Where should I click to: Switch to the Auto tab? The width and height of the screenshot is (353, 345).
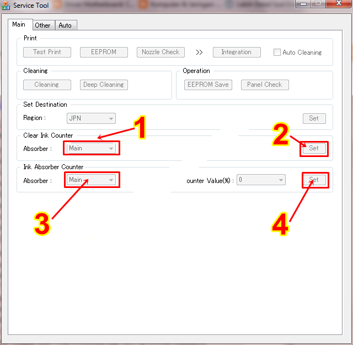[66, 25]
